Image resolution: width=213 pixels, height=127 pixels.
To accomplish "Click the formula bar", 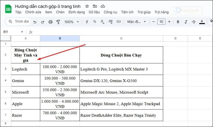I will [x=122, y=32].
